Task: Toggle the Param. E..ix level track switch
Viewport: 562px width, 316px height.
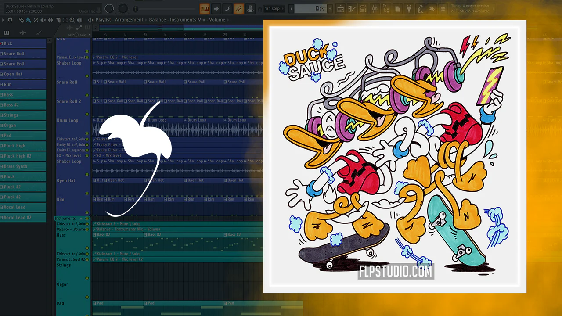Action: pos(87,57)
